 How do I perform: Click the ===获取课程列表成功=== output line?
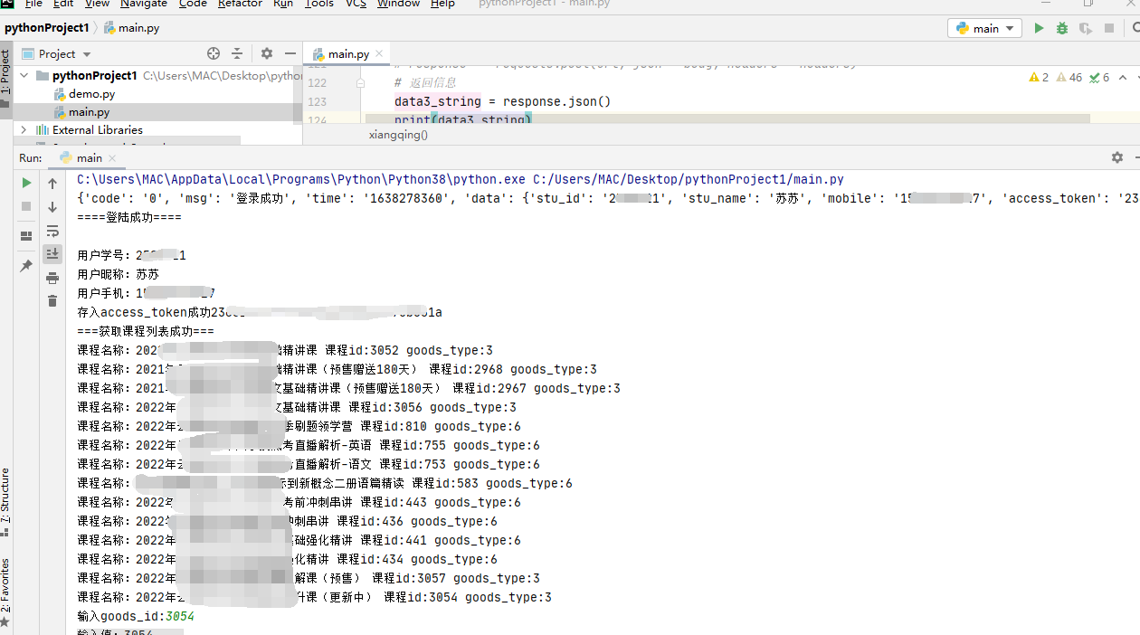[146, 331]
